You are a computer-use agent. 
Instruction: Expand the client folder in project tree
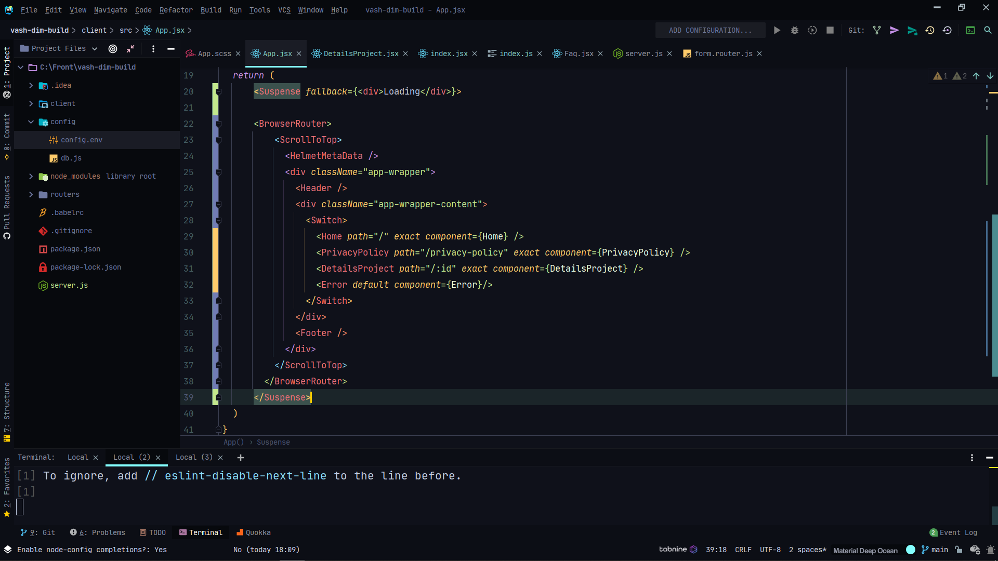point(31,104)
